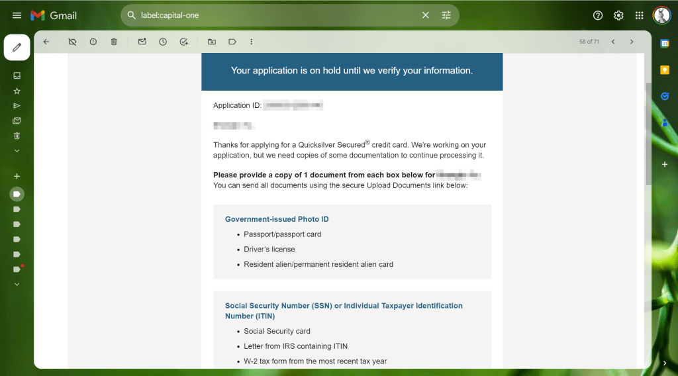
Task: Open the label with red notification dot
Action: pos(18,269)
